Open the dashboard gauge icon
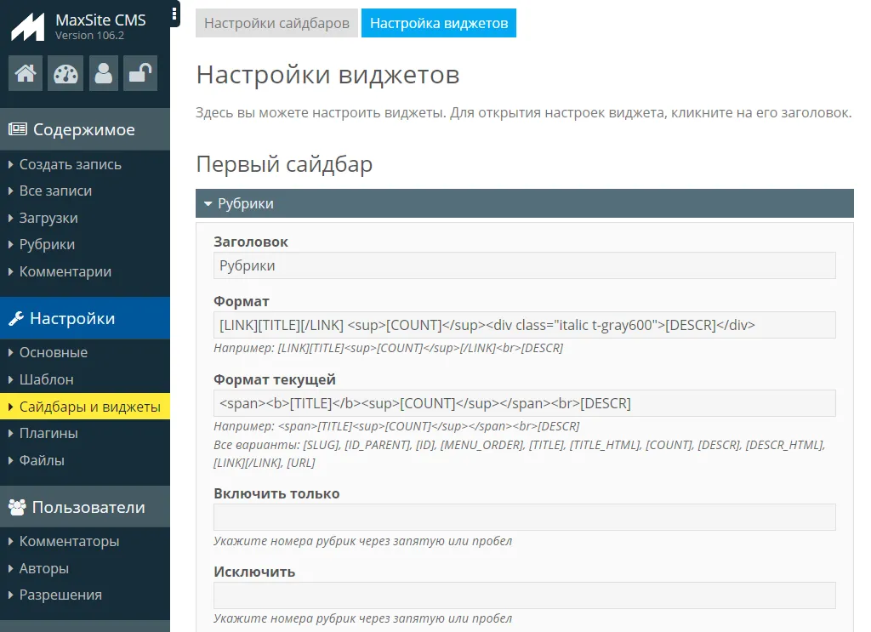 pos(65,73)
